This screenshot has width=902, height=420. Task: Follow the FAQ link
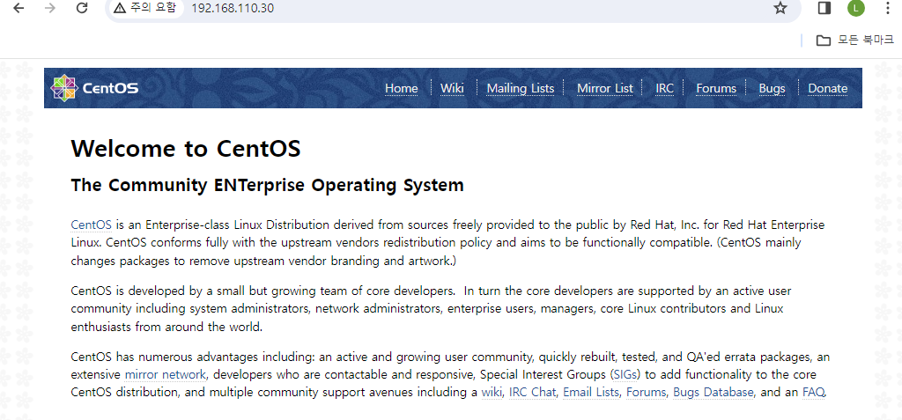tap(813, 393)
